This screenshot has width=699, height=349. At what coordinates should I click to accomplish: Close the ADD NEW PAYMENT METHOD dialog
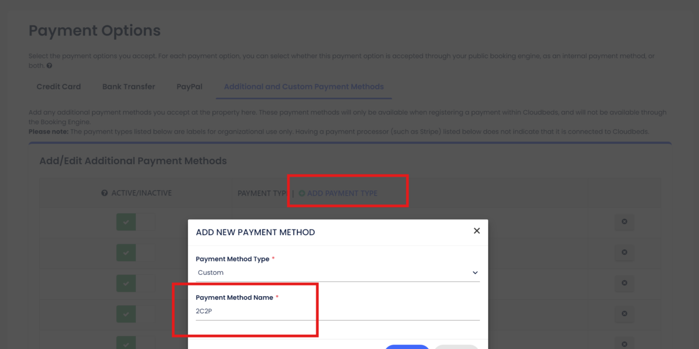coord(476,231)
